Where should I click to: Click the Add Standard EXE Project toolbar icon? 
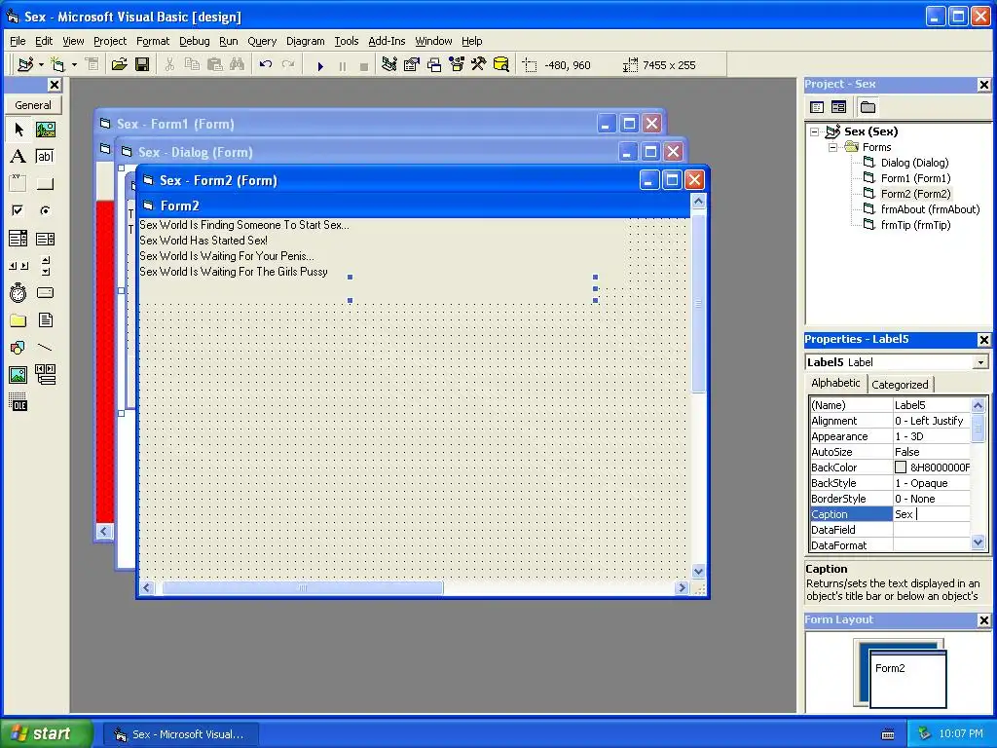(25, 64)
